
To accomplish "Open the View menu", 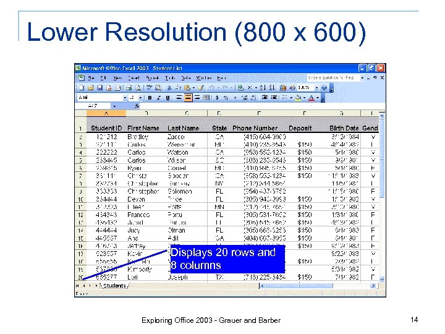I will (x=117, y=78).
